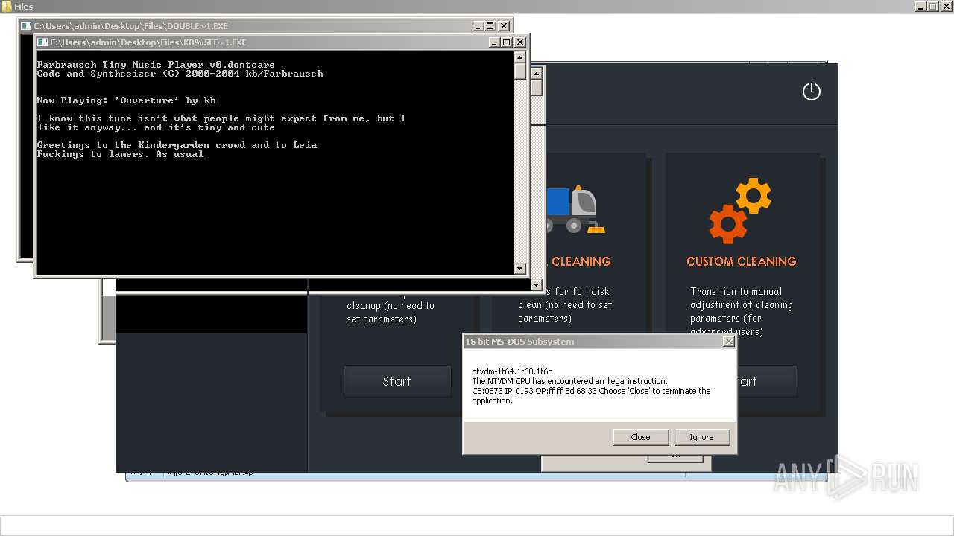
Task: Click the Files folder icon in the title bar
Action: pos(7,7)
